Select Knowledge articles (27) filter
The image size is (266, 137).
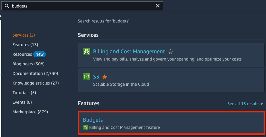[36, 83]
